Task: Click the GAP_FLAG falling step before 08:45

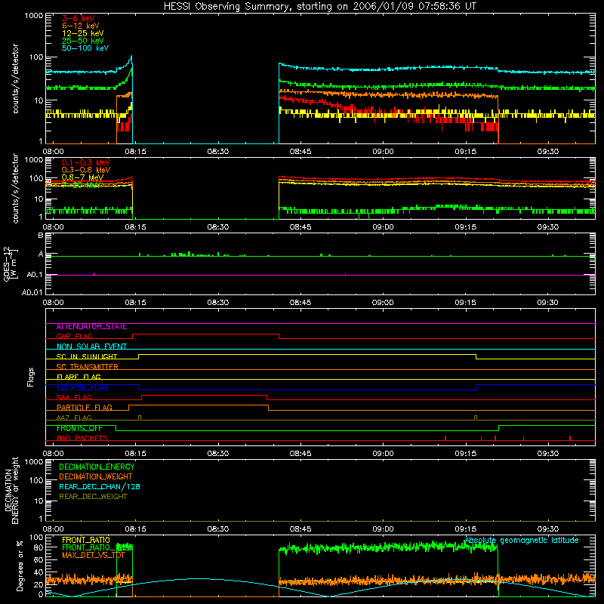Action: [x=279, y=336]
